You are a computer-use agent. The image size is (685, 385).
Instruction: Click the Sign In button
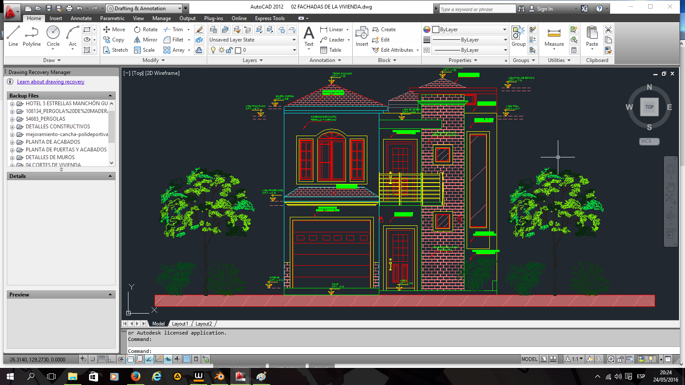(545, 9)
